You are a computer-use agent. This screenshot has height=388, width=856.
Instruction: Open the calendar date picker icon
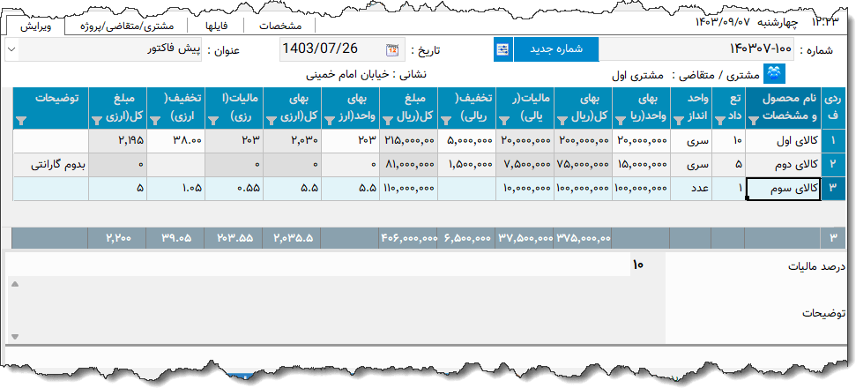392,50
